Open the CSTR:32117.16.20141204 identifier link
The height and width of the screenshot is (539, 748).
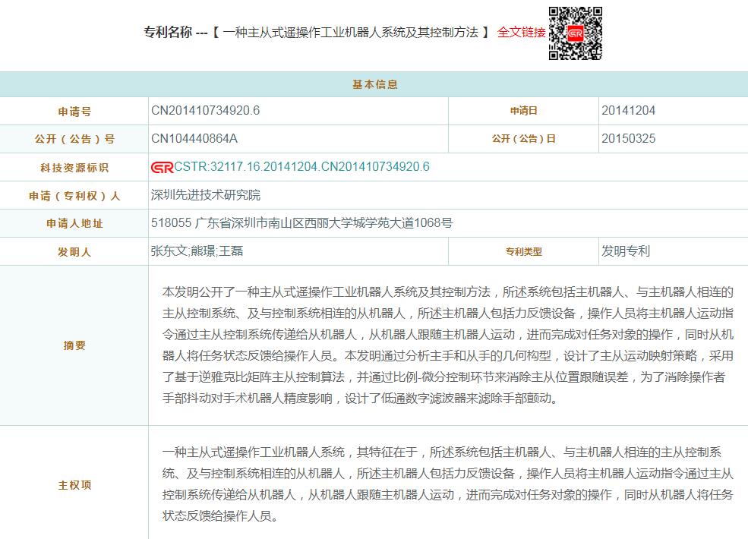coord(301,167)
